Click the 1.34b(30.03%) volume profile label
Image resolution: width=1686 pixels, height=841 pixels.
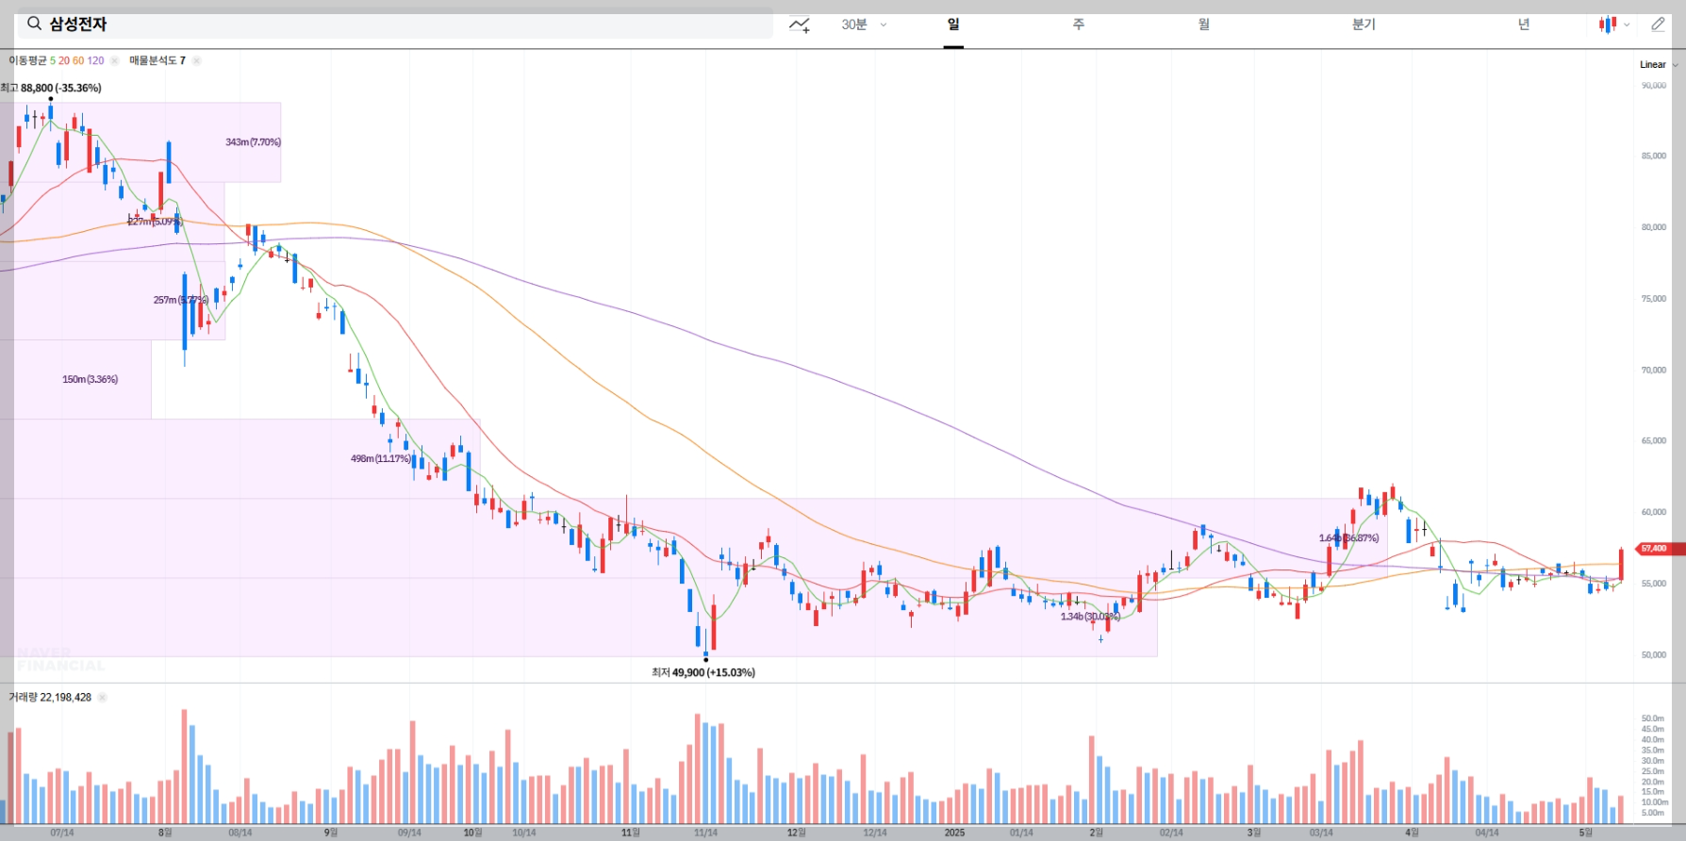tap(1090, 617)
